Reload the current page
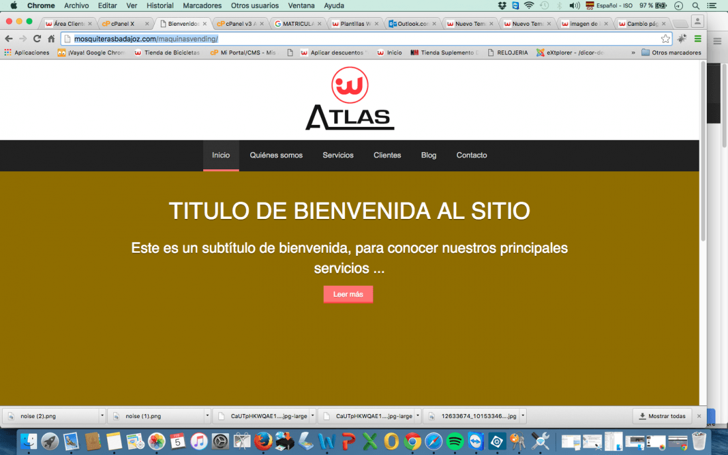 [x=37, y=38]
